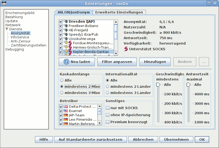
Task: Select Kepler-Benda-Qantas cascade row
Action: [x=86, y=52]
